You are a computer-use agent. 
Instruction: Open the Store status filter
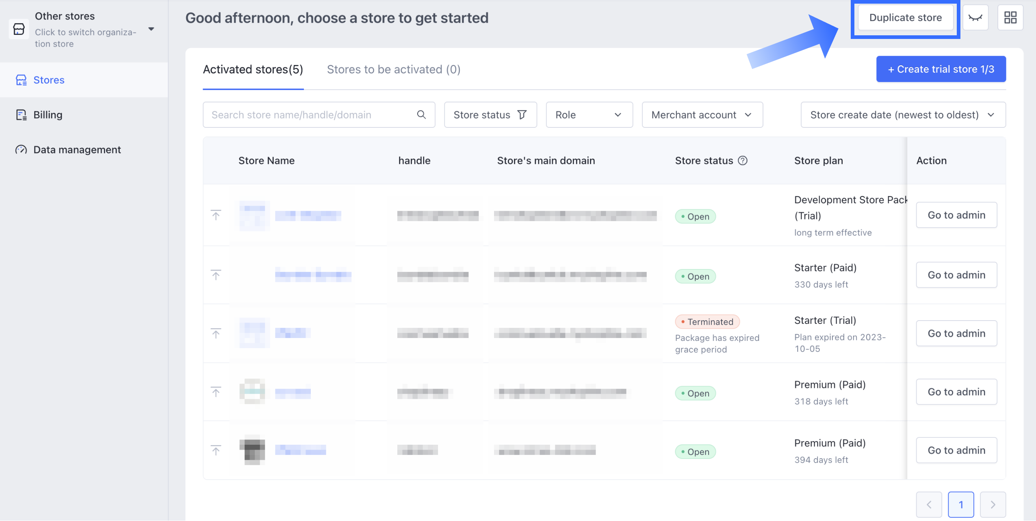click(x=490, y=115)
